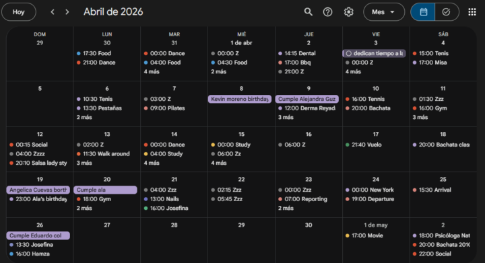Expand '2 más' on April 23
The image size is (485, 263).
(x=286, y=208)
